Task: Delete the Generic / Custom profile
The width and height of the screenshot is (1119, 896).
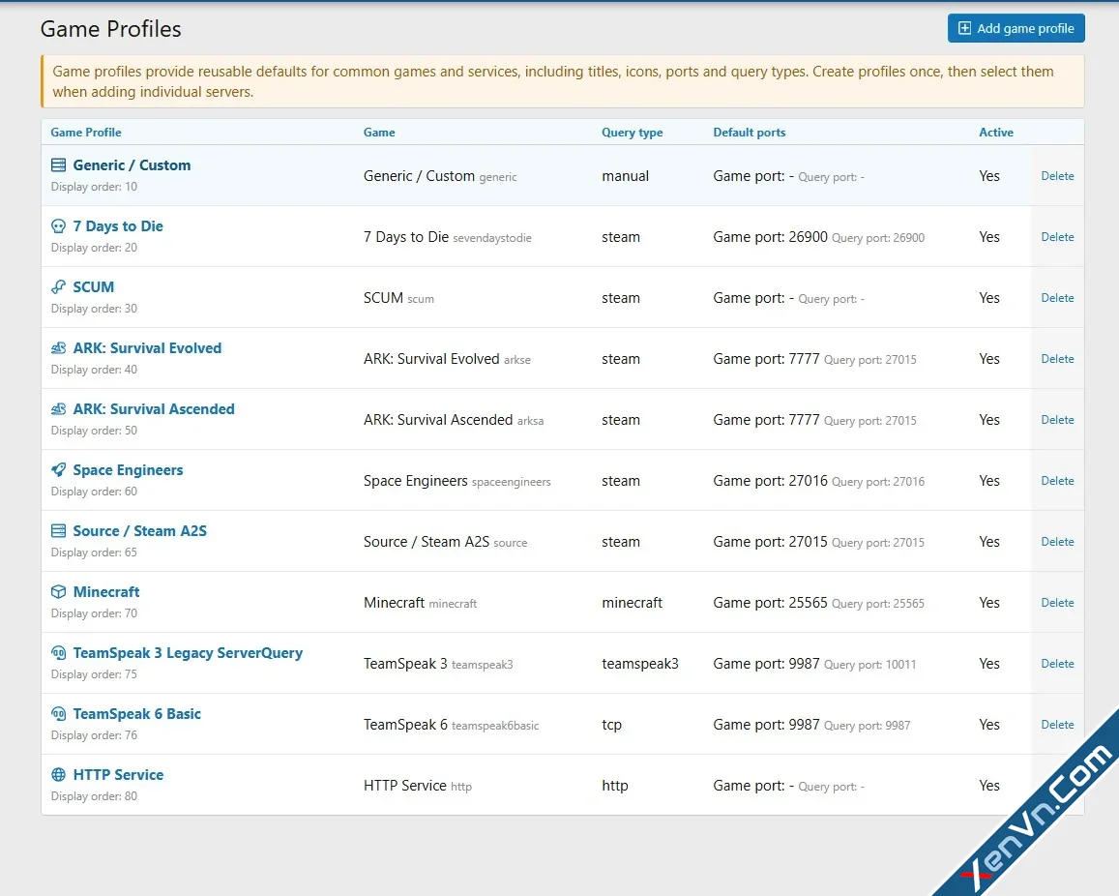Action: pyautogui.click(x=1057, y=176)
